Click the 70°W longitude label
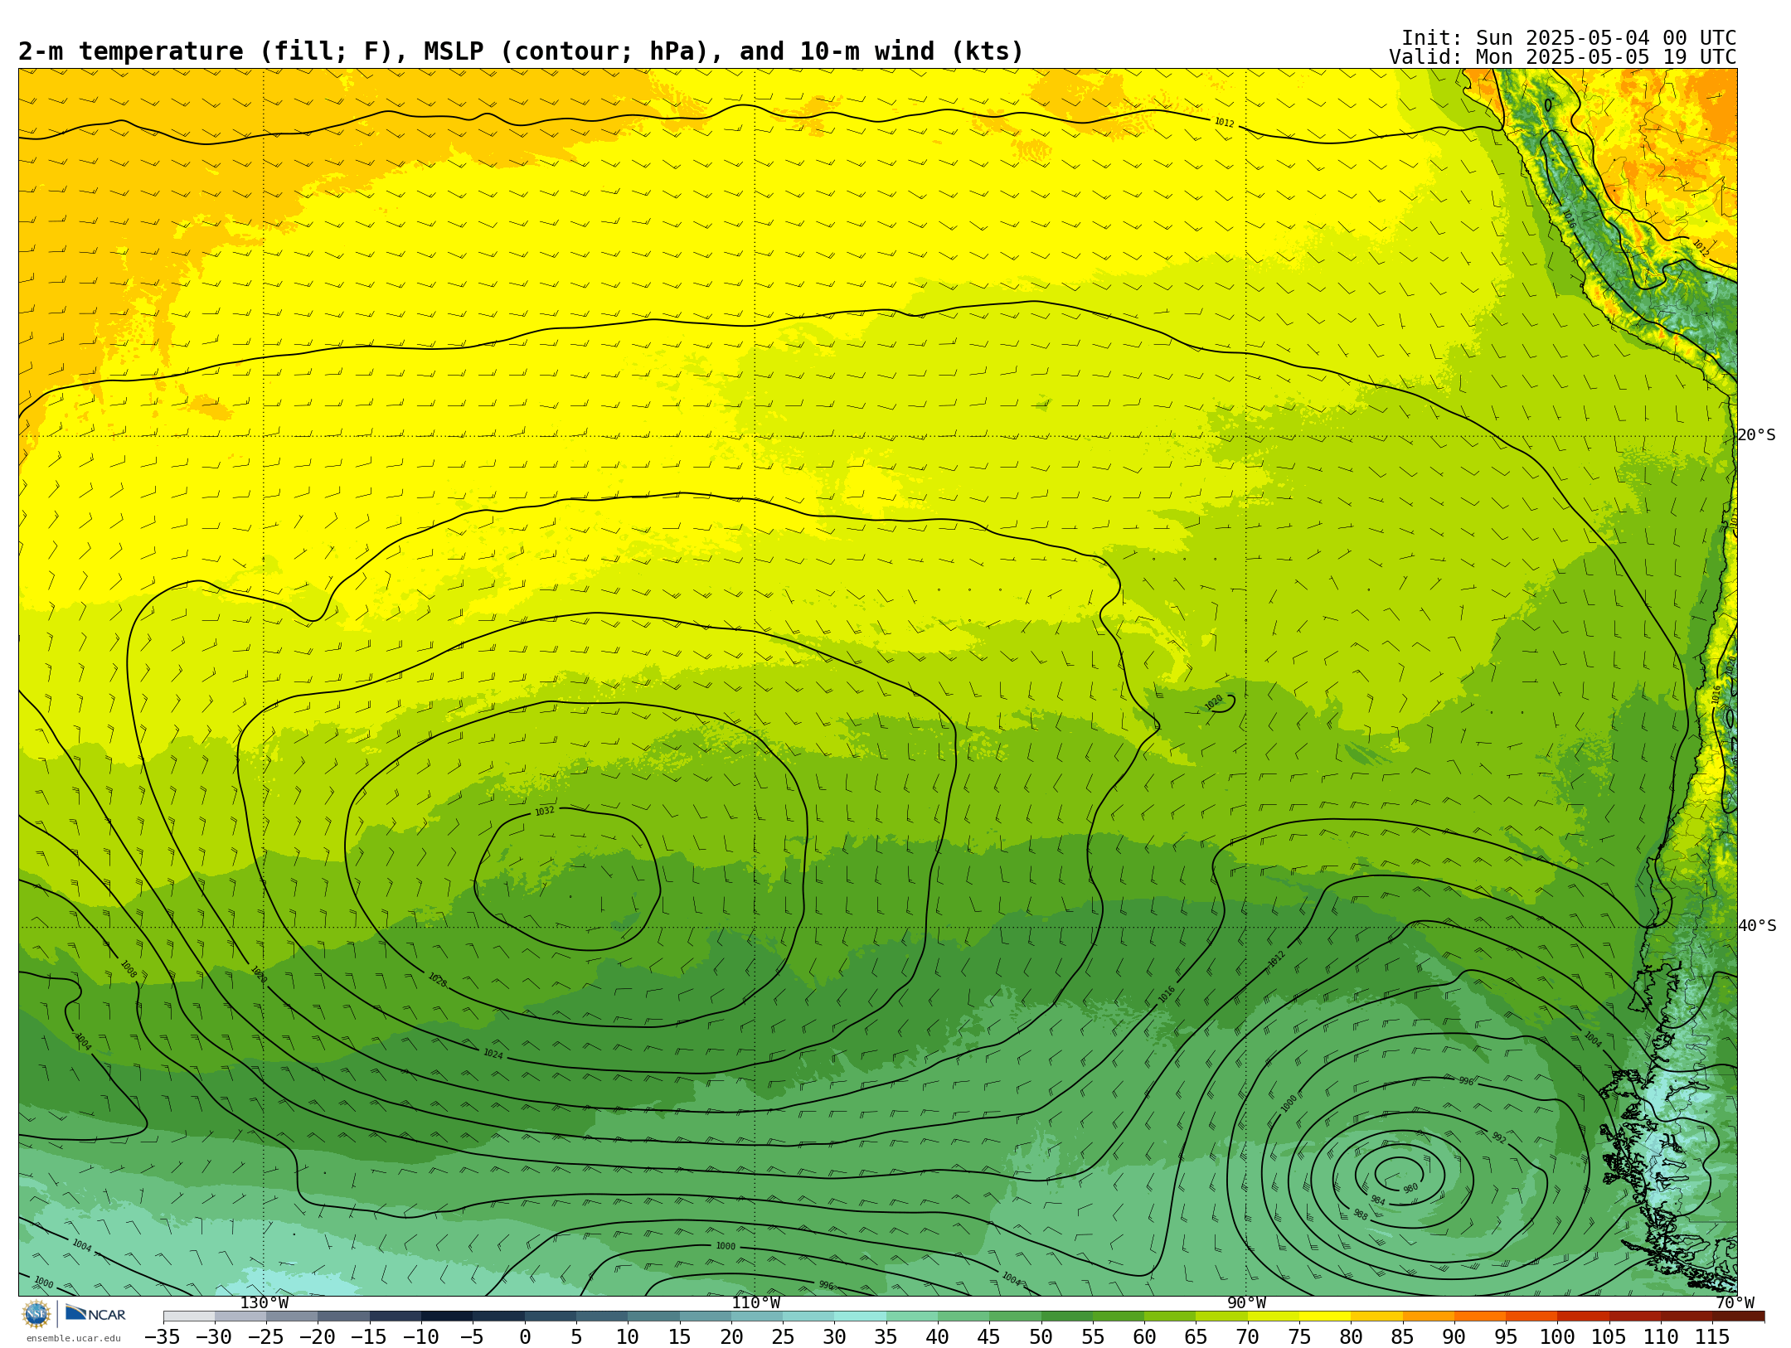1791x1348 pixels. [1735, 1303]
